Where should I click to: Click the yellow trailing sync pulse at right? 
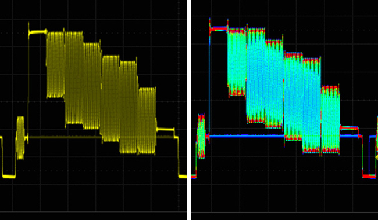tap(183, 177)
